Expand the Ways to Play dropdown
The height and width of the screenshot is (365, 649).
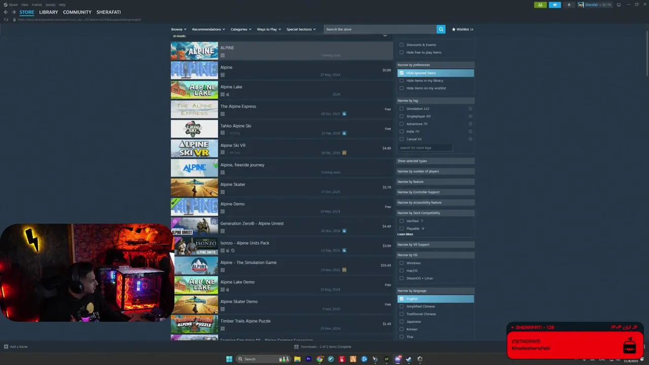[x=269, y=29]
